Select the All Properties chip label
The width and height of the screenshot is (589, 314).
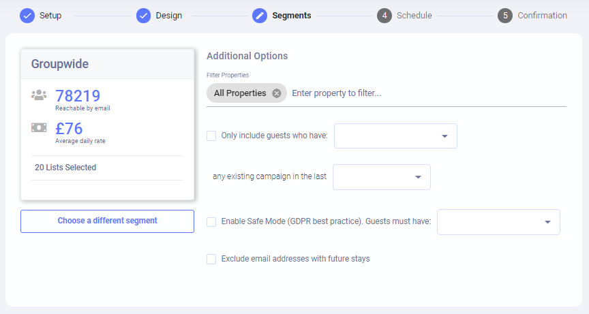[x=240, y=93]
